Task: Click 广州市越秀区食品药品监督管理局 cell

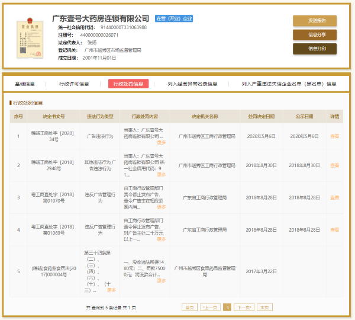Action: [205, 271]
